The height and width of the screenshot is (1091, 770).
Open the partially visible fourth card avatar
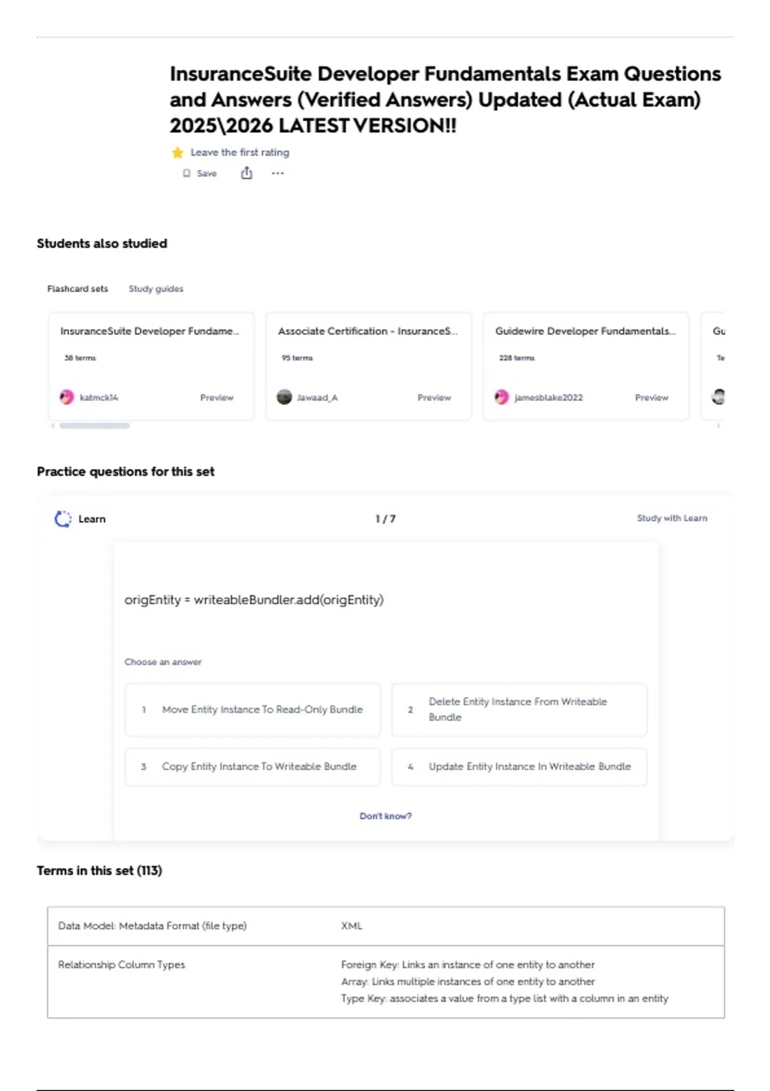coord(719,397)
